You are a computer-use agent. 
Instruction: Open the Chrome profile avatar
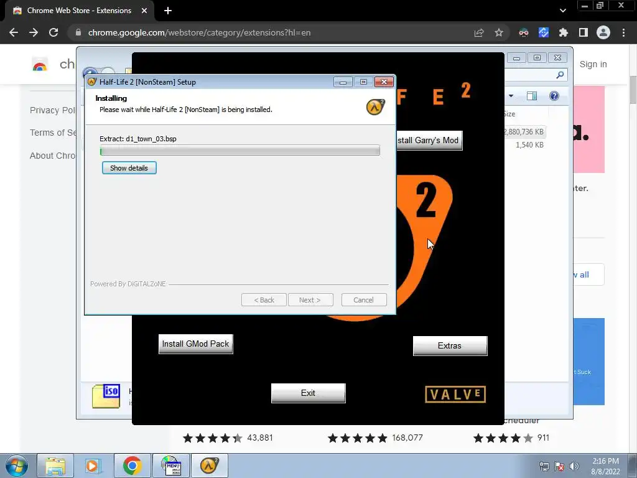[603, 32]
